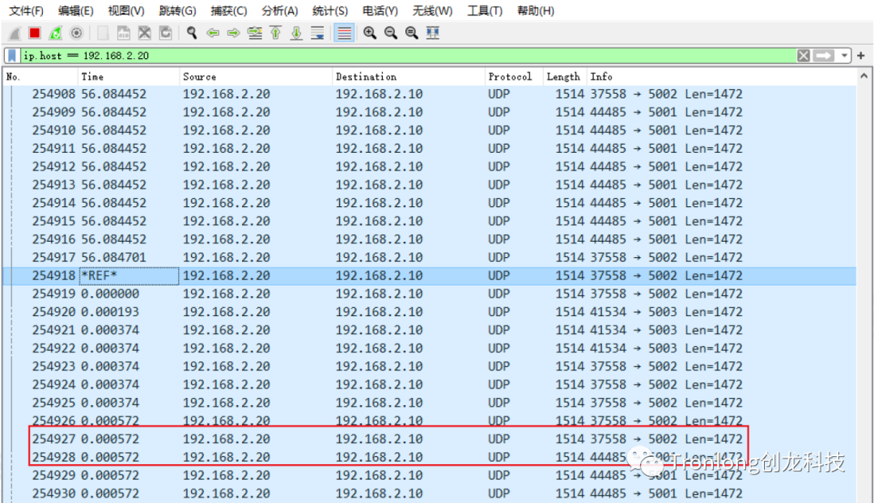Open display filter bookmarks icon
The width and height of the screenshot is (874, 503).
pos(11,56)
